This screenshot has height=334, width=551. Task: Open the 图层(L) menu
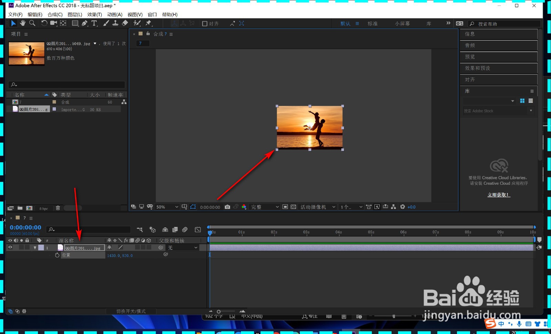pyautogui.click(x=75, y=14)
